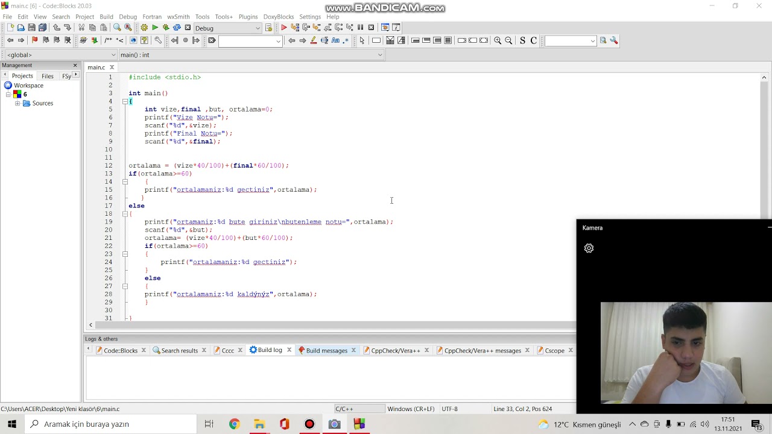Switch to the Files tab in Management
772x434 pixels.
[x=48, y=76]
